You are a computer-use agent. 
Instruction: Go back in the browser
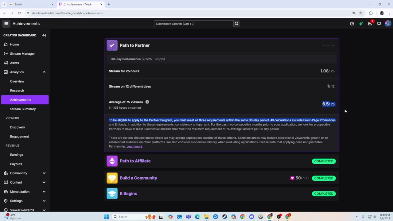coord(4,13)
